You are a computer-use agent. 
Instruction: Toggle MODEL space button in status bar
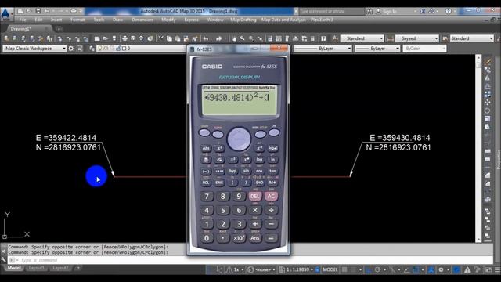click(x=330, y=269)
